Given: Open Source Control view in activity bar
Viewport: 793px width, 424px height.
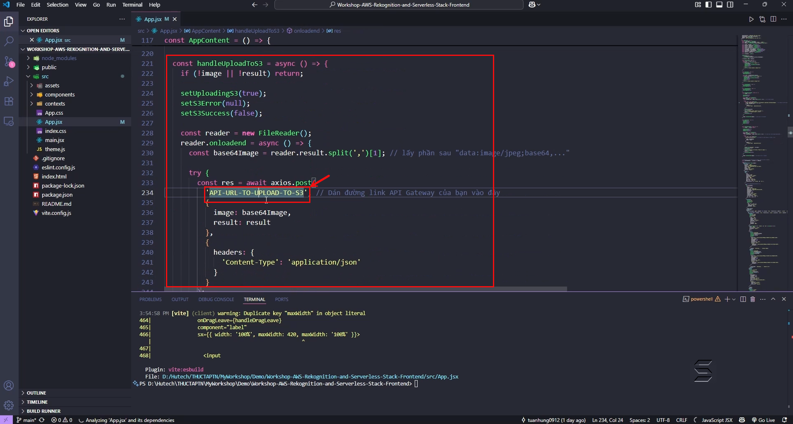Looking at the screenshot, I should coord(9,61).
